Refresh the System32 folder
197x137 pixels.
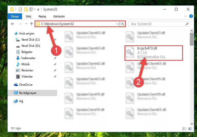[123, 24]
